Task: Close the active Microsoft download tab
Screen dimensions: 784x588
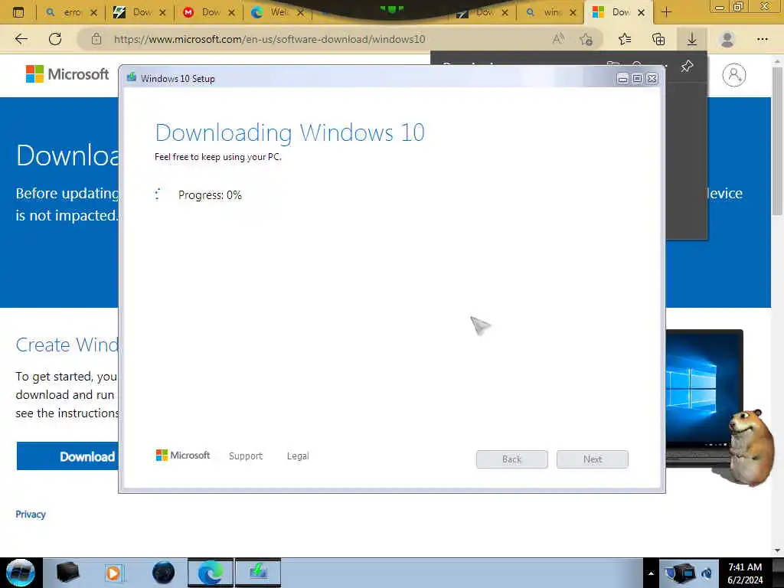Action: click(x=641, y=12)
